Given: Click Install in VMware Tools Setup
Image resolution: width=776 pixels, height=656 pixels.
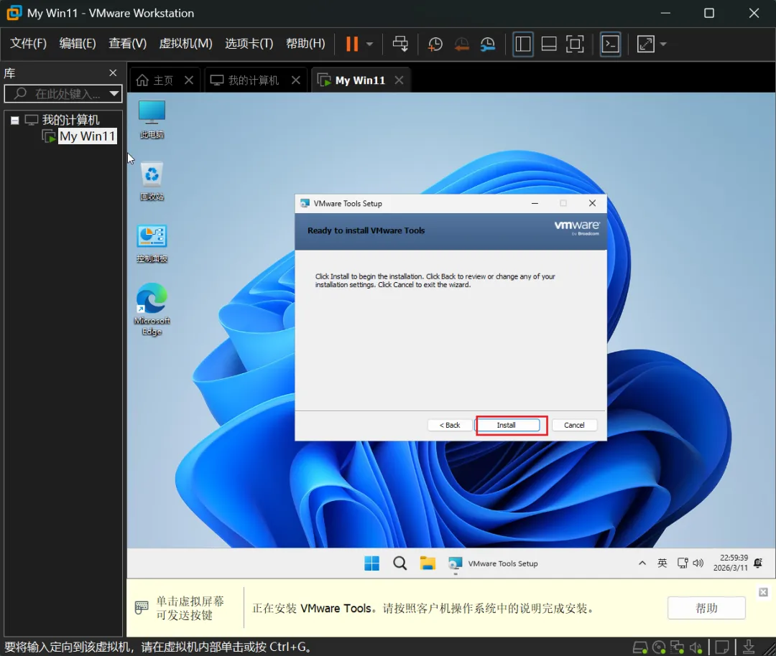Looking at the screenshot, I should point(507,425).
